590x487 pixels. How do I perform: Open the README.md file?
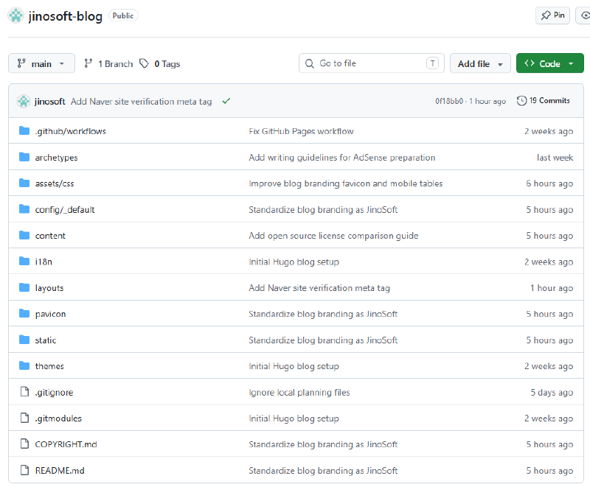[x=60, y=471]
